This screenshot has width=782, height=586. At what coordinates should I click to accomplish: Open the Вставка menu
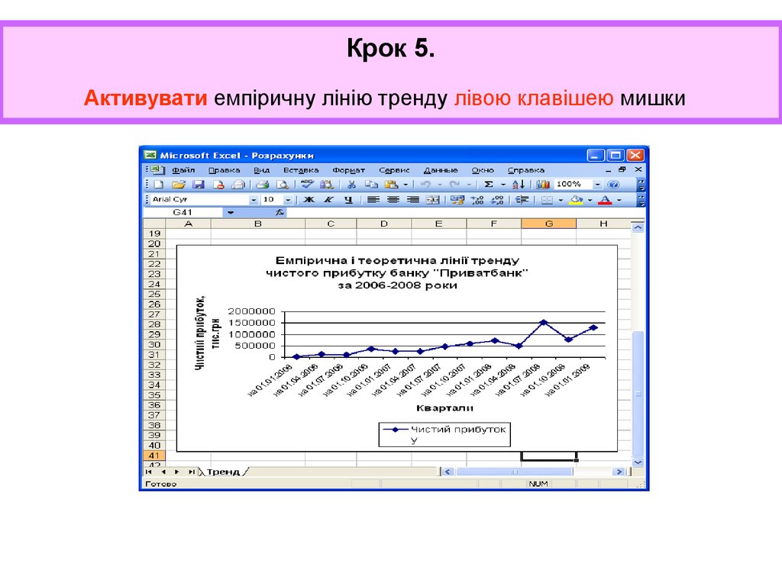(301, 170)
